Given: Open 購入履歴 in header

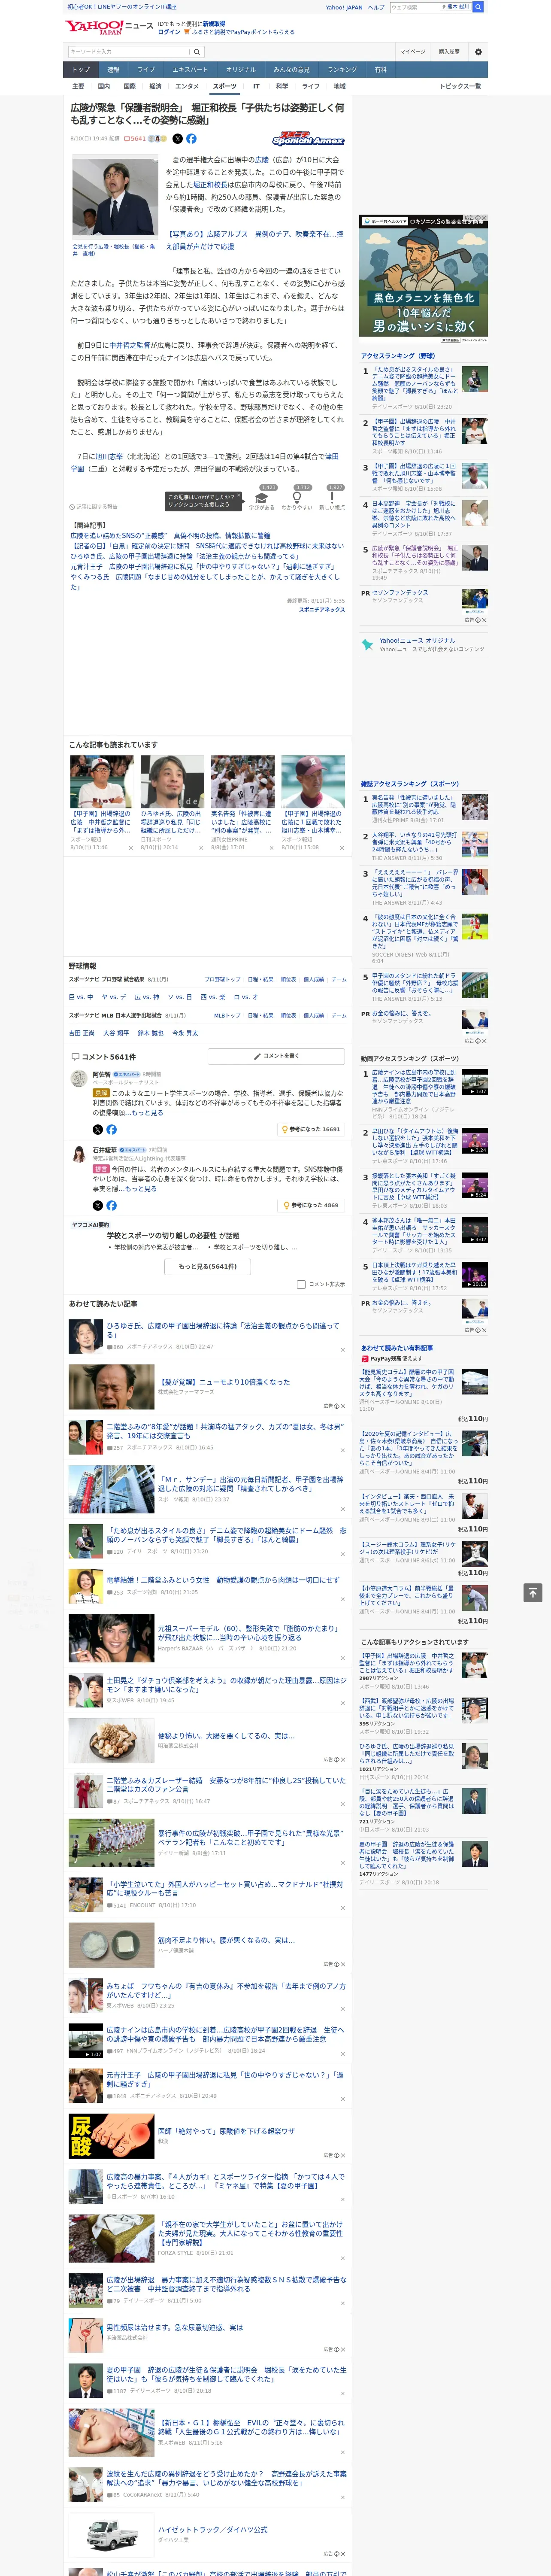Looking at the screenshot, I should [449, 52].
